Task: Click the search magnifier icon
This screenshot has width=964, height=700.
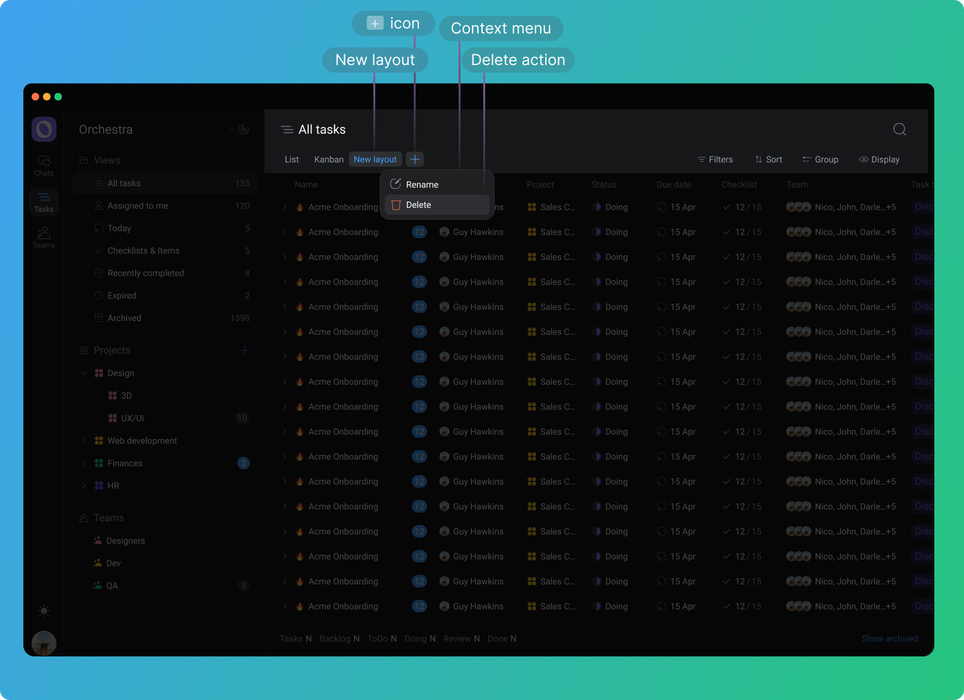Action: coord(900,130)
